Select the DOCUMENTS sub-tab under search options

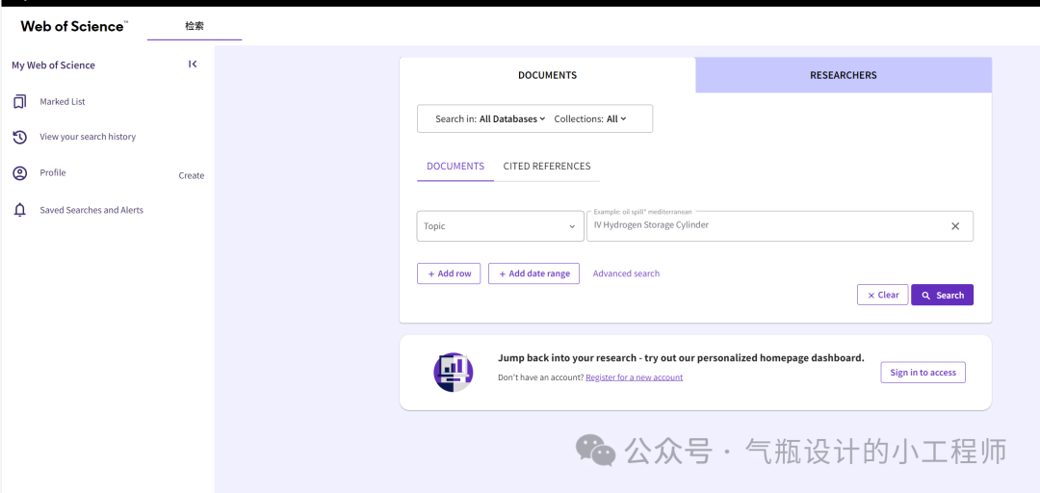[455, 167]
